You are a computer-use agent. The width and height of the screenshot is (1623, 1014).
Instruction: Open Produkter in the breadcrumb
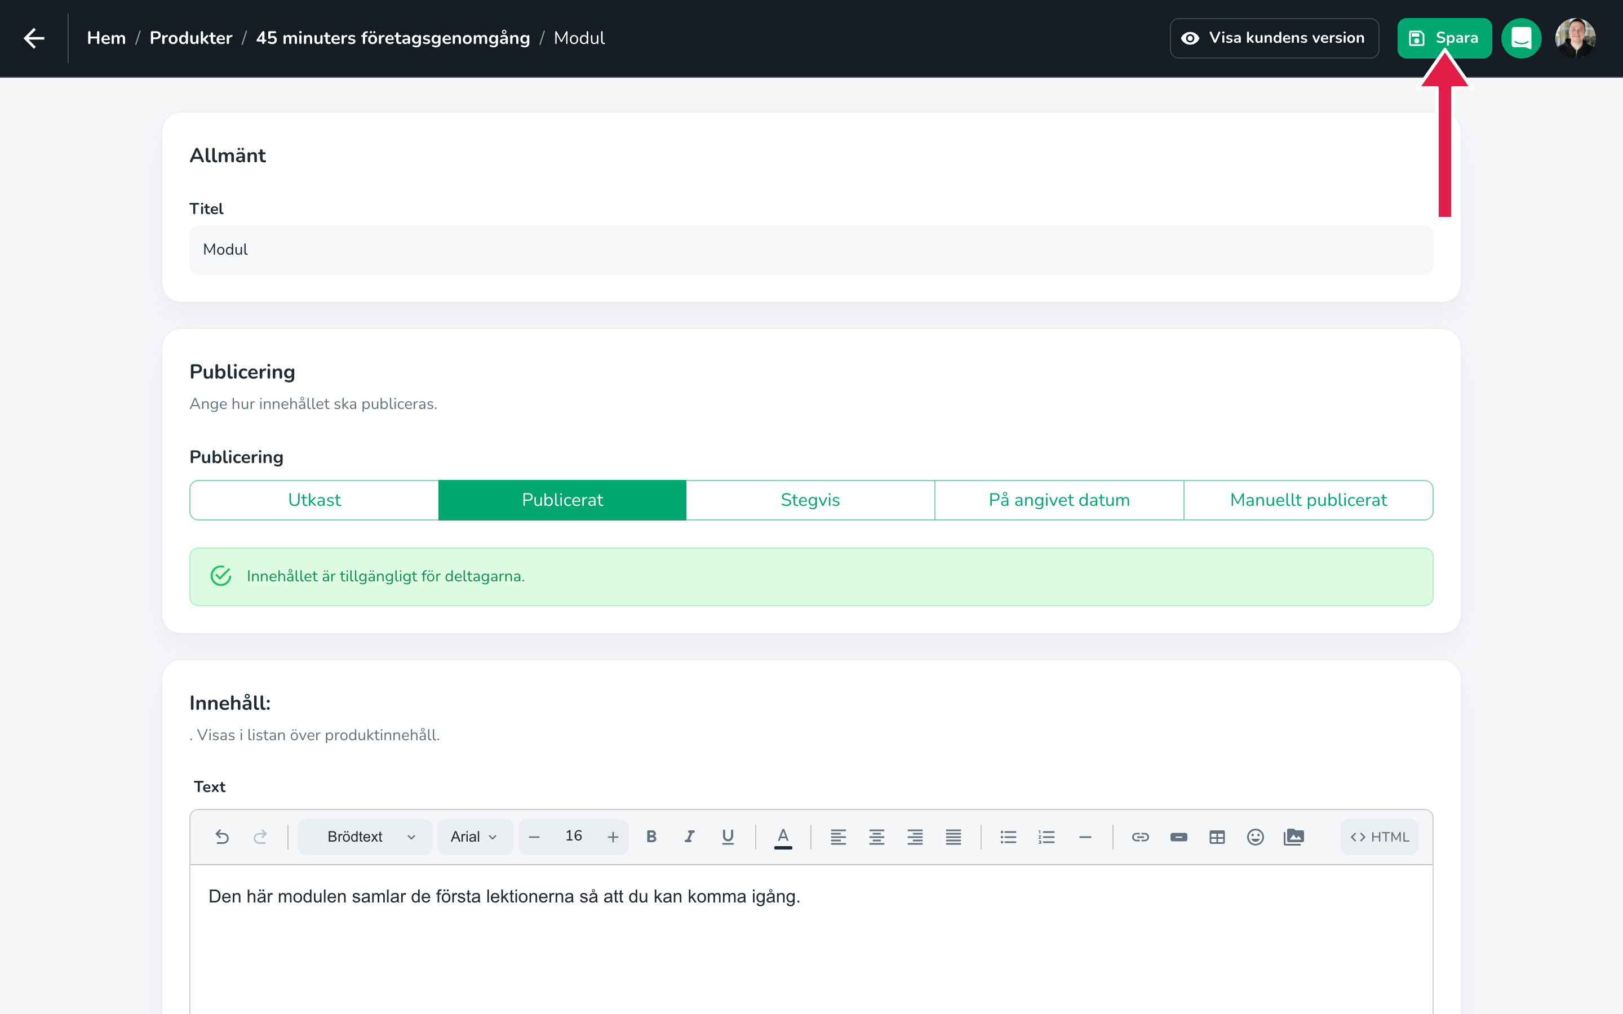(x=191, y=38)
